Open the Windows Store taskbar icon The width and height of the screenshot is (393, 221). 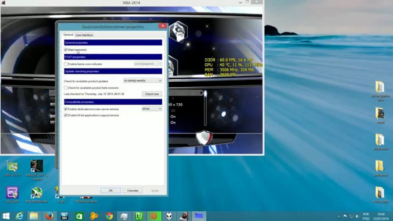point(80,216)
